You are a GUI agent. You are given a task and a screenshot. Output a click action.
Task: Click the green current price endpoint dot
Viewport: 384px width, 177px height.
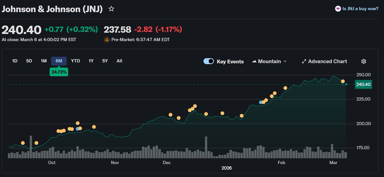(346, 84)
